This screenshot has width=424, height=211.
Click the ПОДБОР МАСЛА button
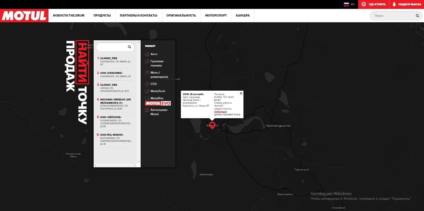click(x=407, y=4)
